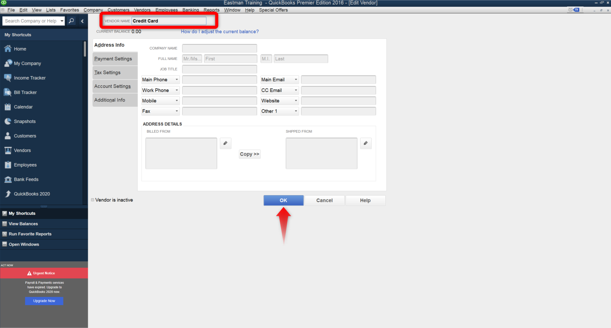
Task: Collapse the left icon bar arrow
Action: click(x=82, y=21)
